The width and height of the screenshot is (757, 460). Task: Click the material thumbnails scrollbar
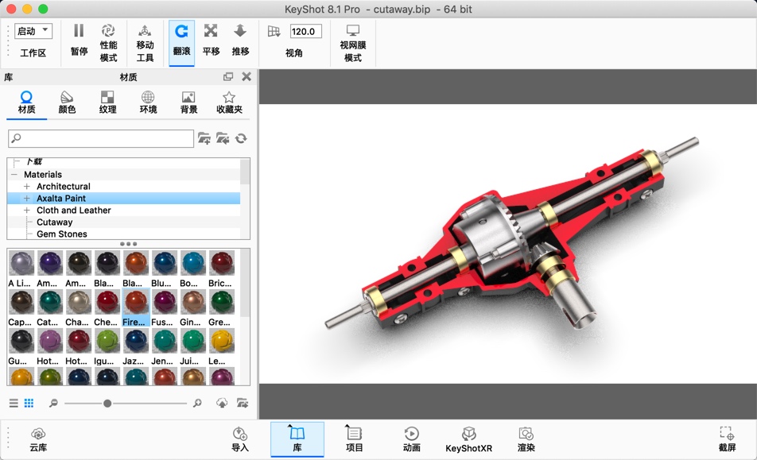pos(245,284)
